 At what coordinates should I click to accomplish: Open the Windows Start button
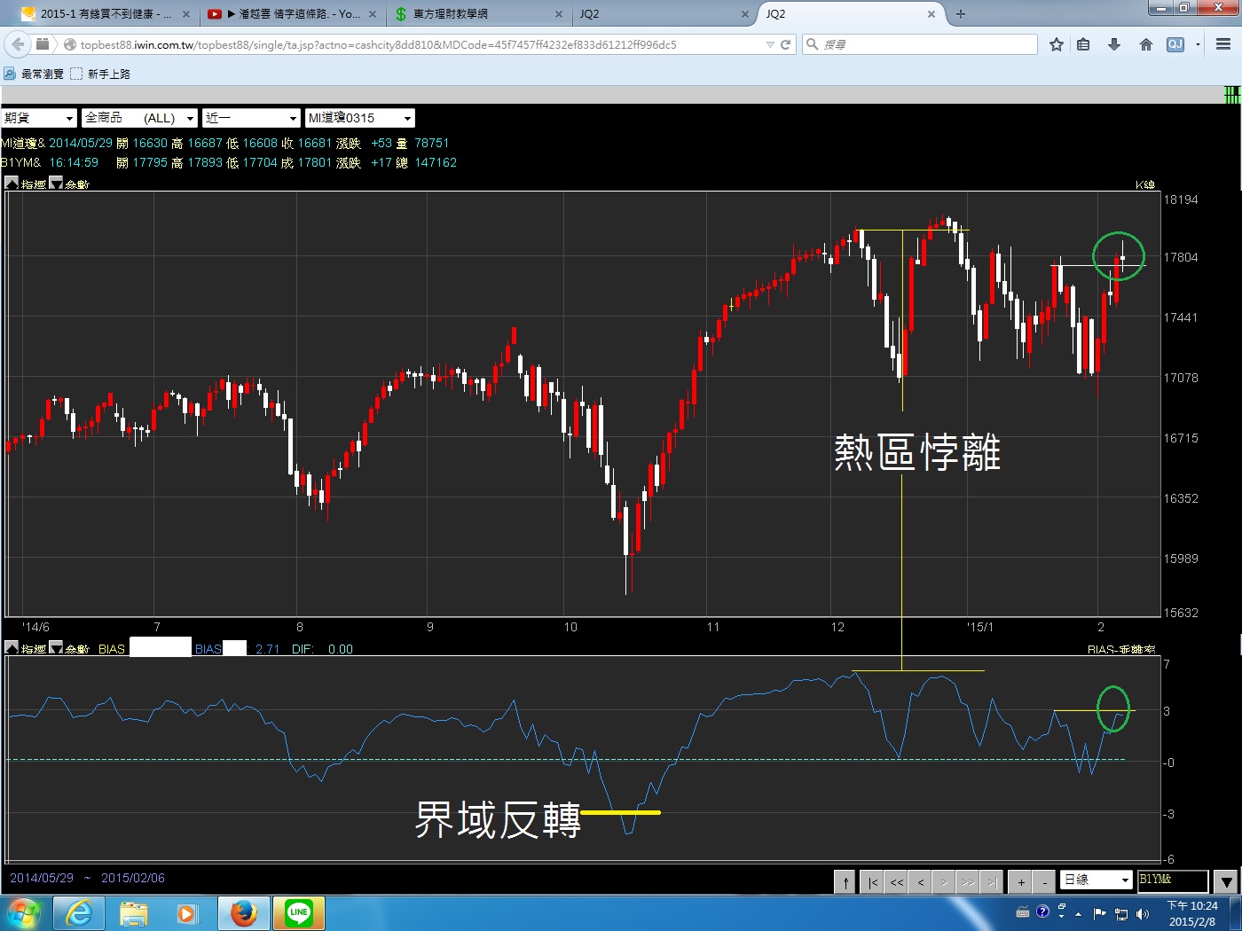point(23,913)
